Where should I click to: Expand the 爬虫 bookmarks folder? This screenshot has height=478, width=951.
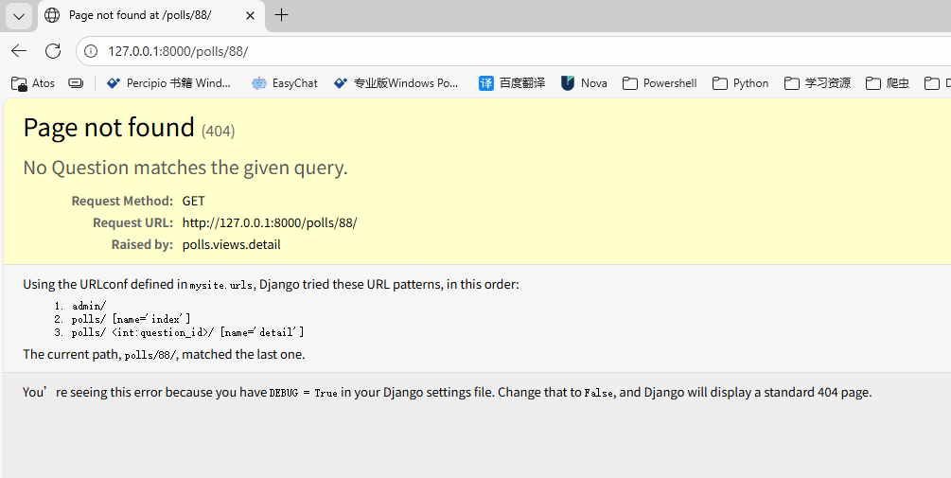[888, 83]
